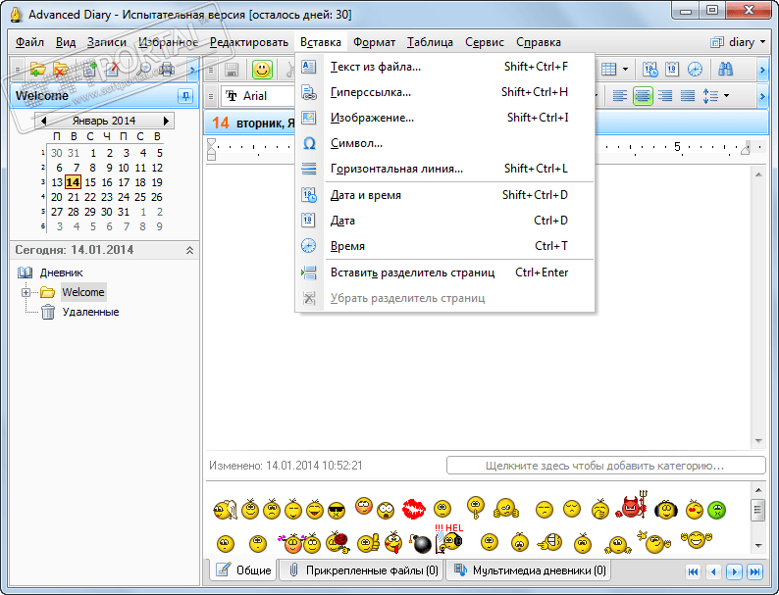779x595 pixels.
Task: Expand the Welcome folder tree node
Action: point(26,292)
